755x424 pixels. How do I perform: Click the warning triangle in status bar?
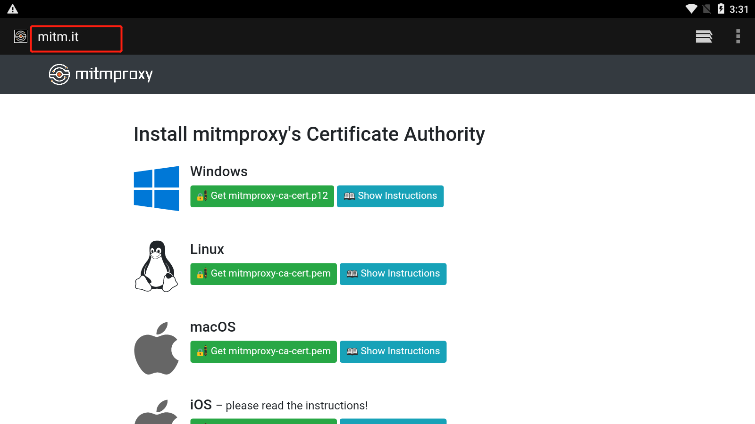click(13, 9)
